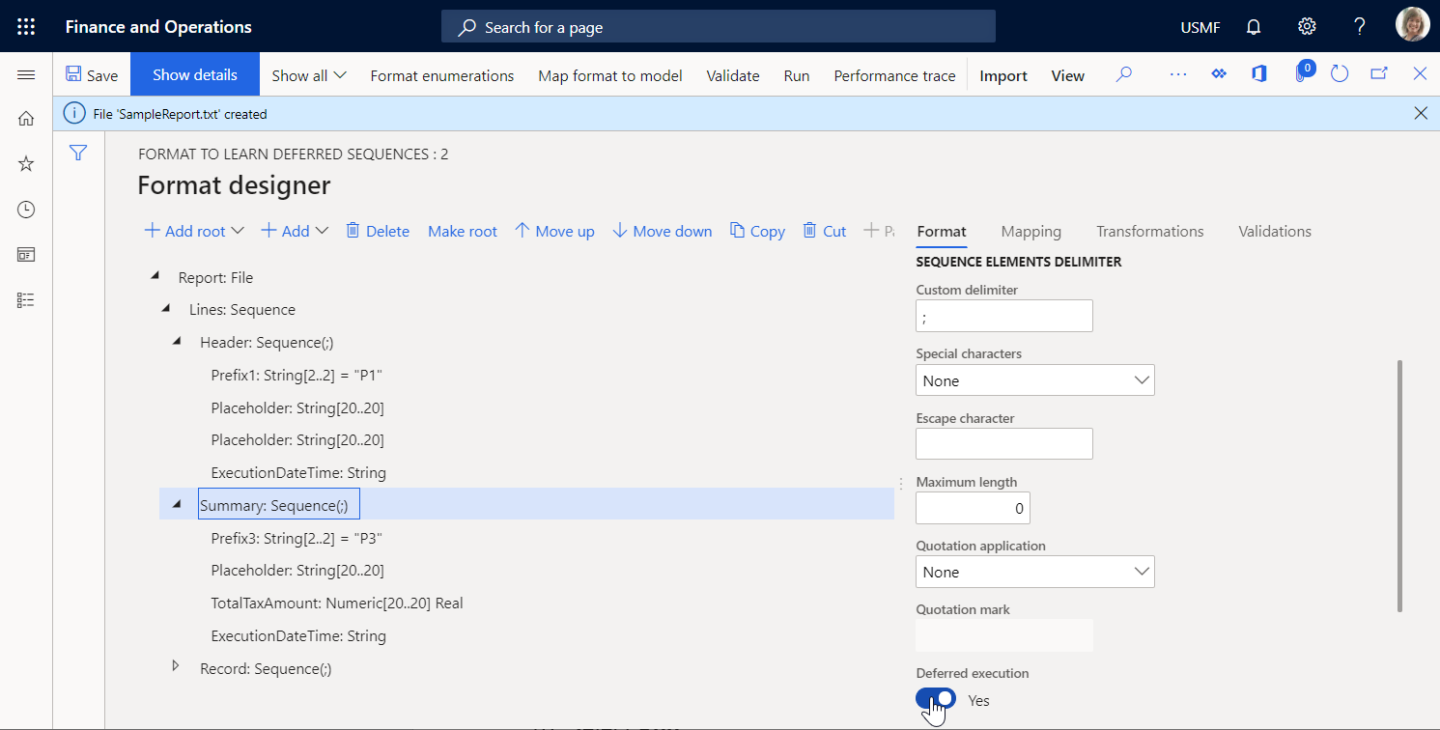Open recently used pages via clock icon
1440x730 pixels.
click(25, 209)
